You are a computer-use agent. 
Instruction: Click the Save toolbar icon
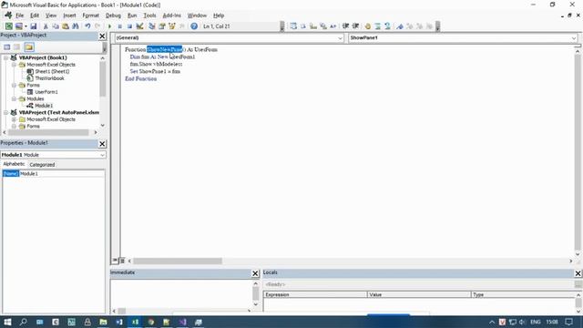click(x=34, y=26)
